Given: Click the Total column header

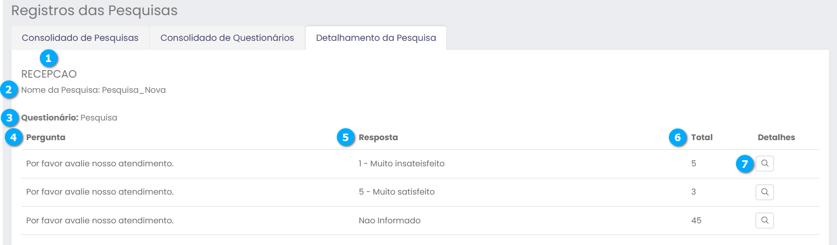Looking at the screenshot, I should click(x=702, y=137).
